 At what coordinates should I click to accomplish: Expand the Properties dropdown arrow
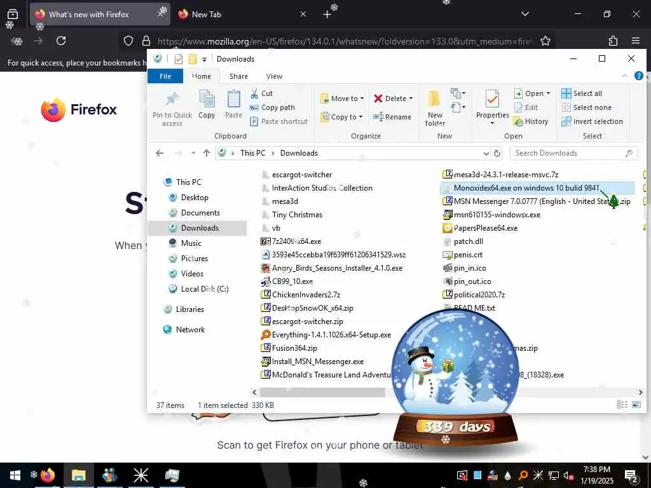493,123
